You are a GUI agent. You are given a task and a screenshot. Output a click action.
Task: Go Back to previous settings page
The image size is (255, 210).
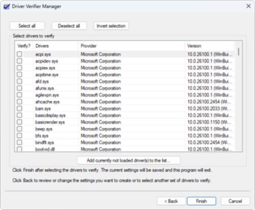[171, 201]
